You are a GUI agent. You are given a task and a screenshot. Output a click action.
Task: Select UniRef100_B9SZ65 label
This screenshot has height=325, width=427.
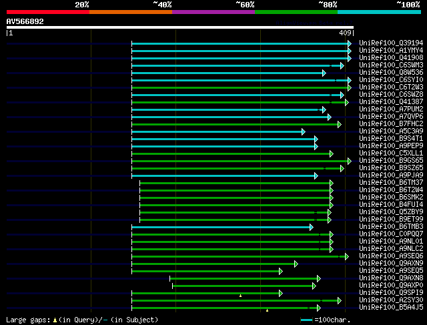click(391, 168)
